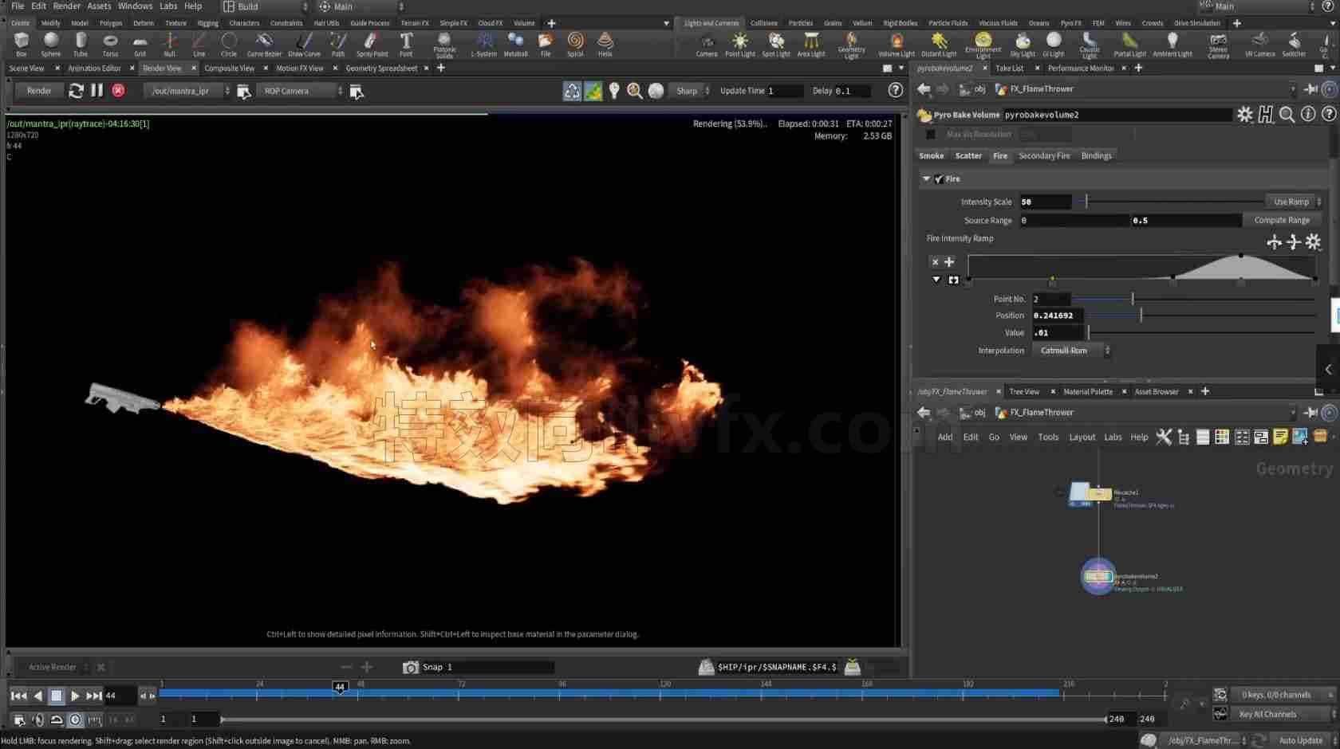Add an Environment Light
This screenshot has width=1340, height=749.
pyautogui.click(x=983, y=45)
